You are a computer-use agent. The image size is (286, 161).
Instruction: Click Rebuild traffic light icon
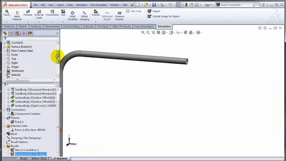tap(186, 5)
